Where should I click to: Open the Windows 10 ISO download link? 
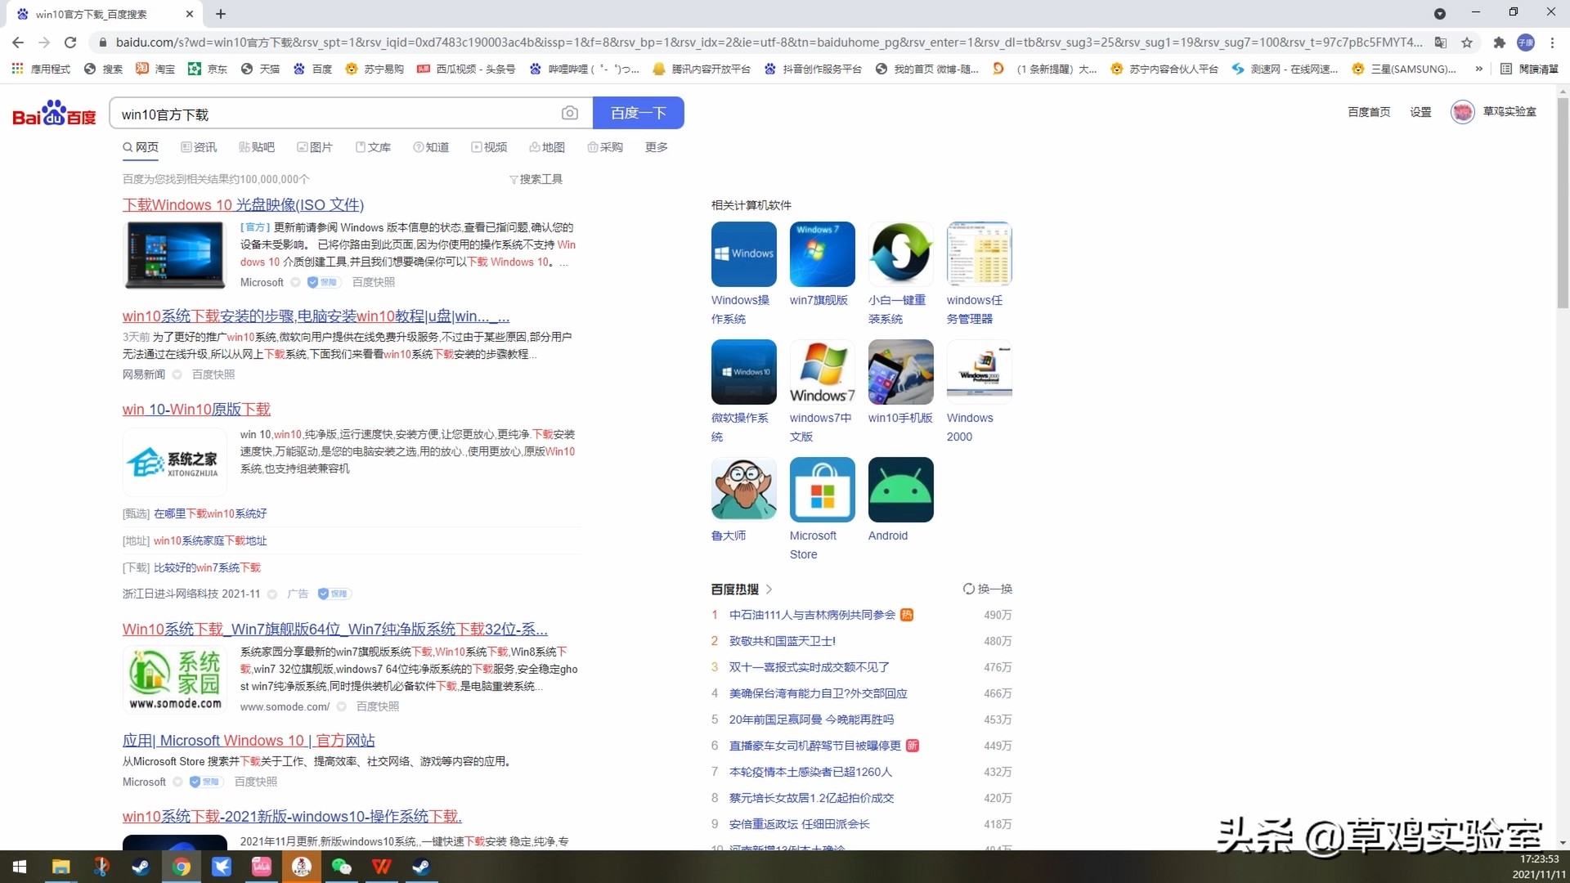[243, 204]
